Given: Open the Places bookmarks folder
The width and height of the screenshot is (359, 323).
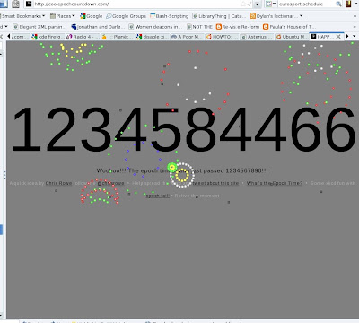Looking at the screenshot, I should click(63, 16).
